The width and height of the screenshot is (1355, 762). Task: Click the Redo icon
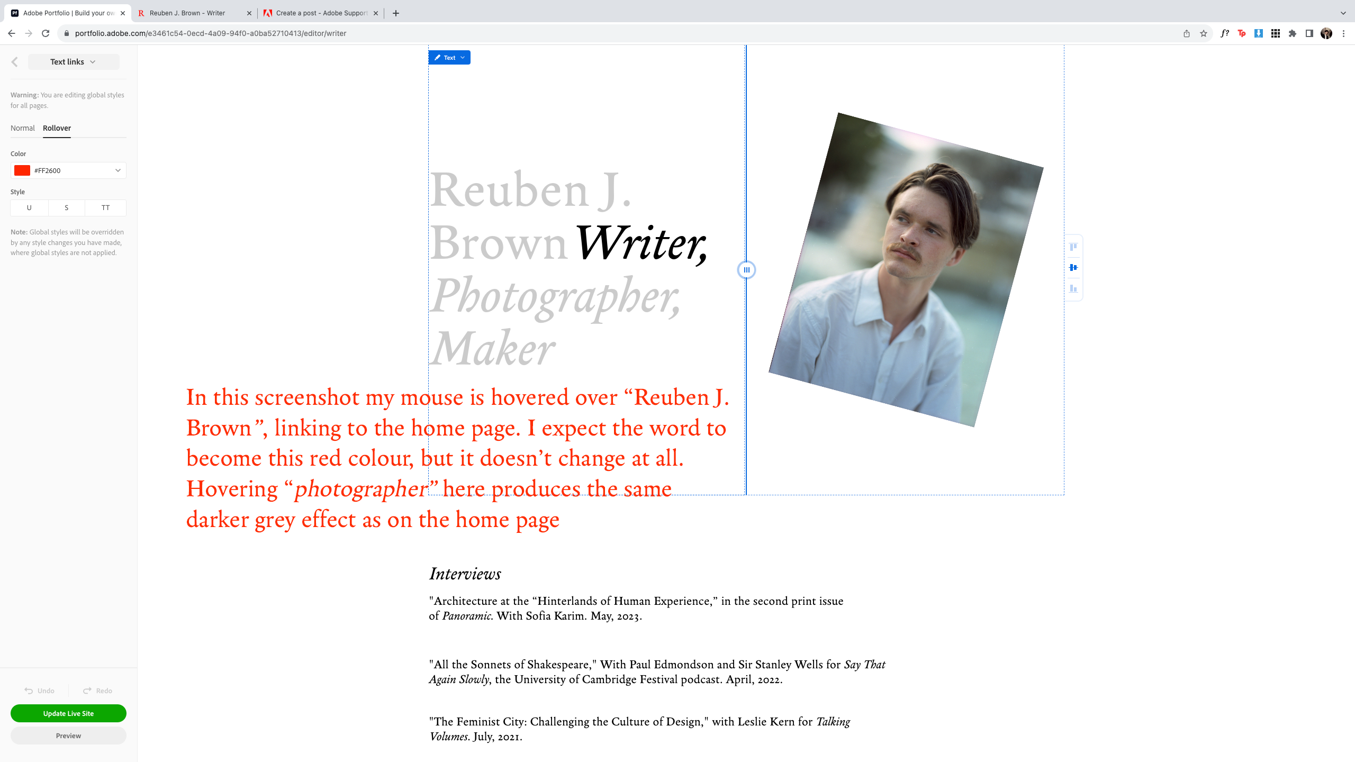(87, 691)
